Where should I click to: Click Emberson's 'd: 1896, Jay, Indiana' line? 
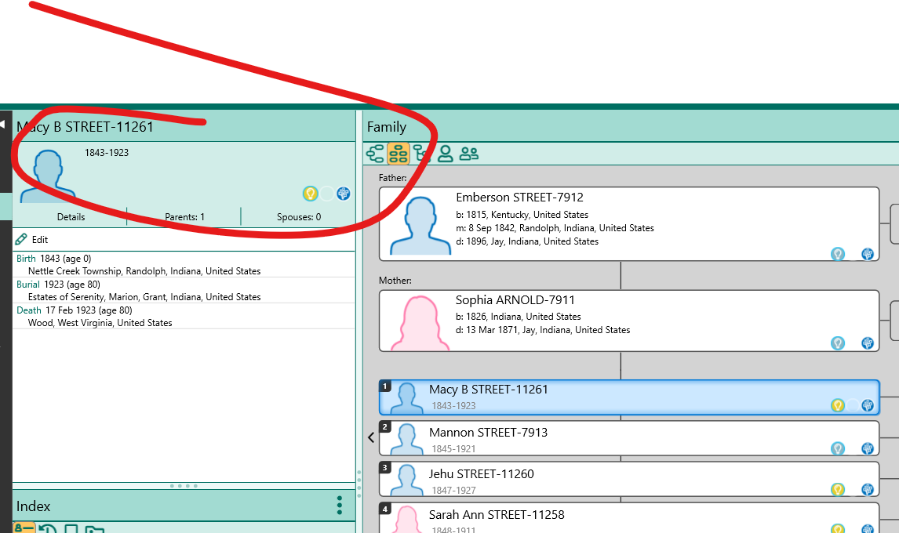pos(527,241)
